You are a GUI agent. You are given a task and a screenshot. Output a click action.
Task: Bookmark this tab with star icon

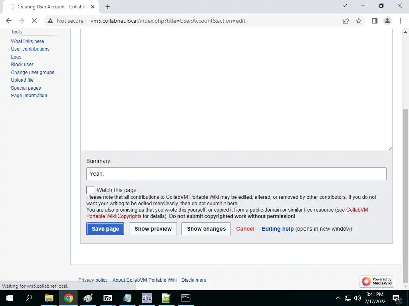(359, 21)
